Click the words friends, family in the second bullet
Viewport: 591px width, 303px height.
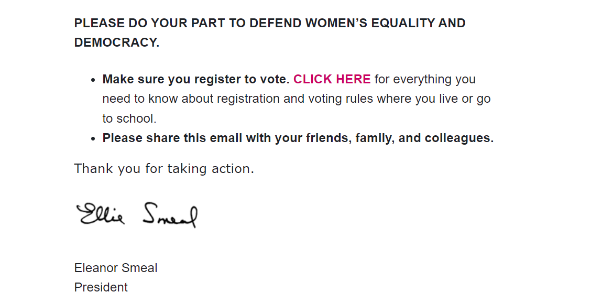[x=351, y=138]
